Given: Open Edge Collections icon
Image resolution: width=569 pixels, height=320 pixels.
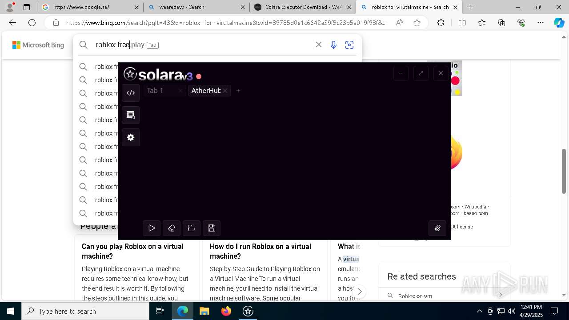Looking at the screenshot, I should 501,23.
